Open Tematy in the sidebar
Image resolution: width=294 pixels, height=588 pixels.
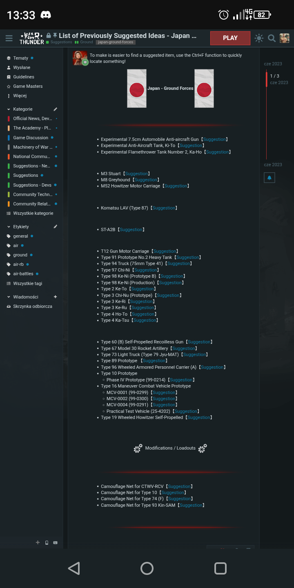(x=20, y=58)
